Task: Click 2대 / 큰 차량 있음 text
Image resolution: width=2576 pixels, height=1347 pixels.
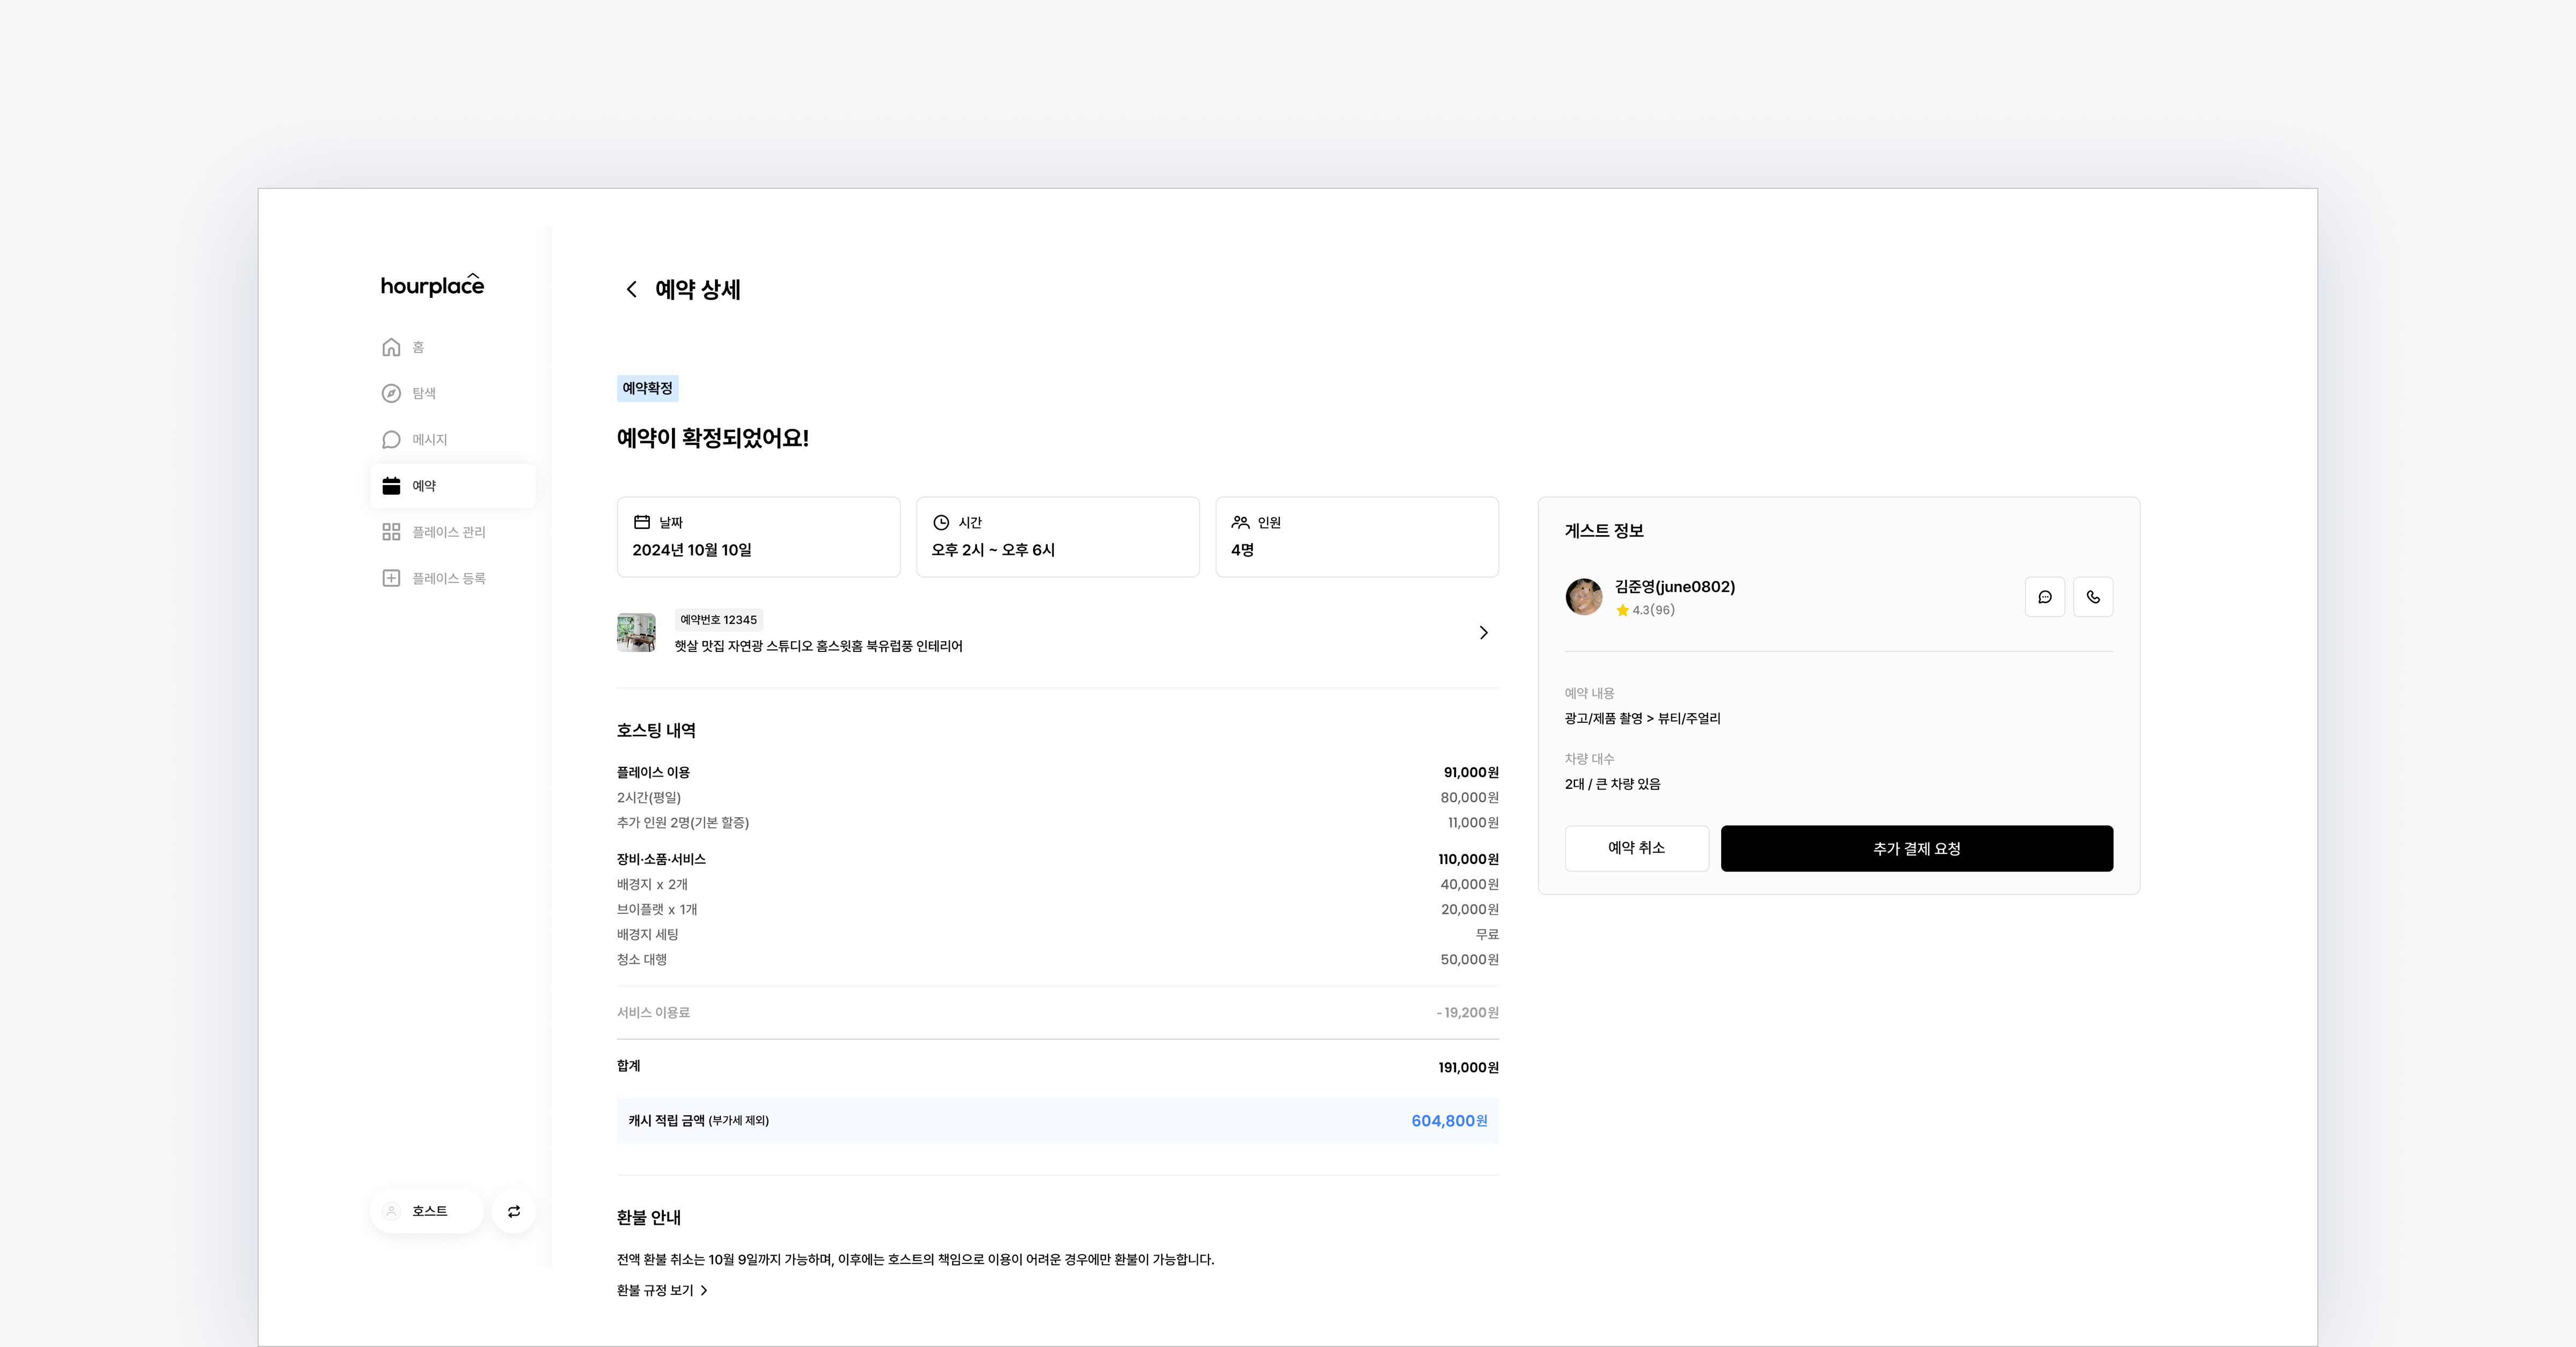Action: [x=1612, y=784]
